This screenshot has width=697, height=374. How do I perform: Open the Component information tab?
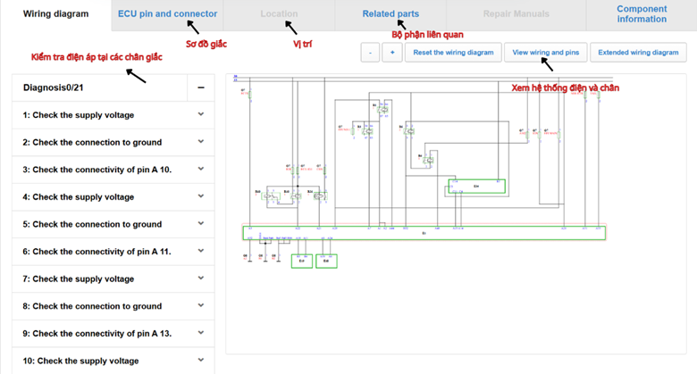click(641, 14)
